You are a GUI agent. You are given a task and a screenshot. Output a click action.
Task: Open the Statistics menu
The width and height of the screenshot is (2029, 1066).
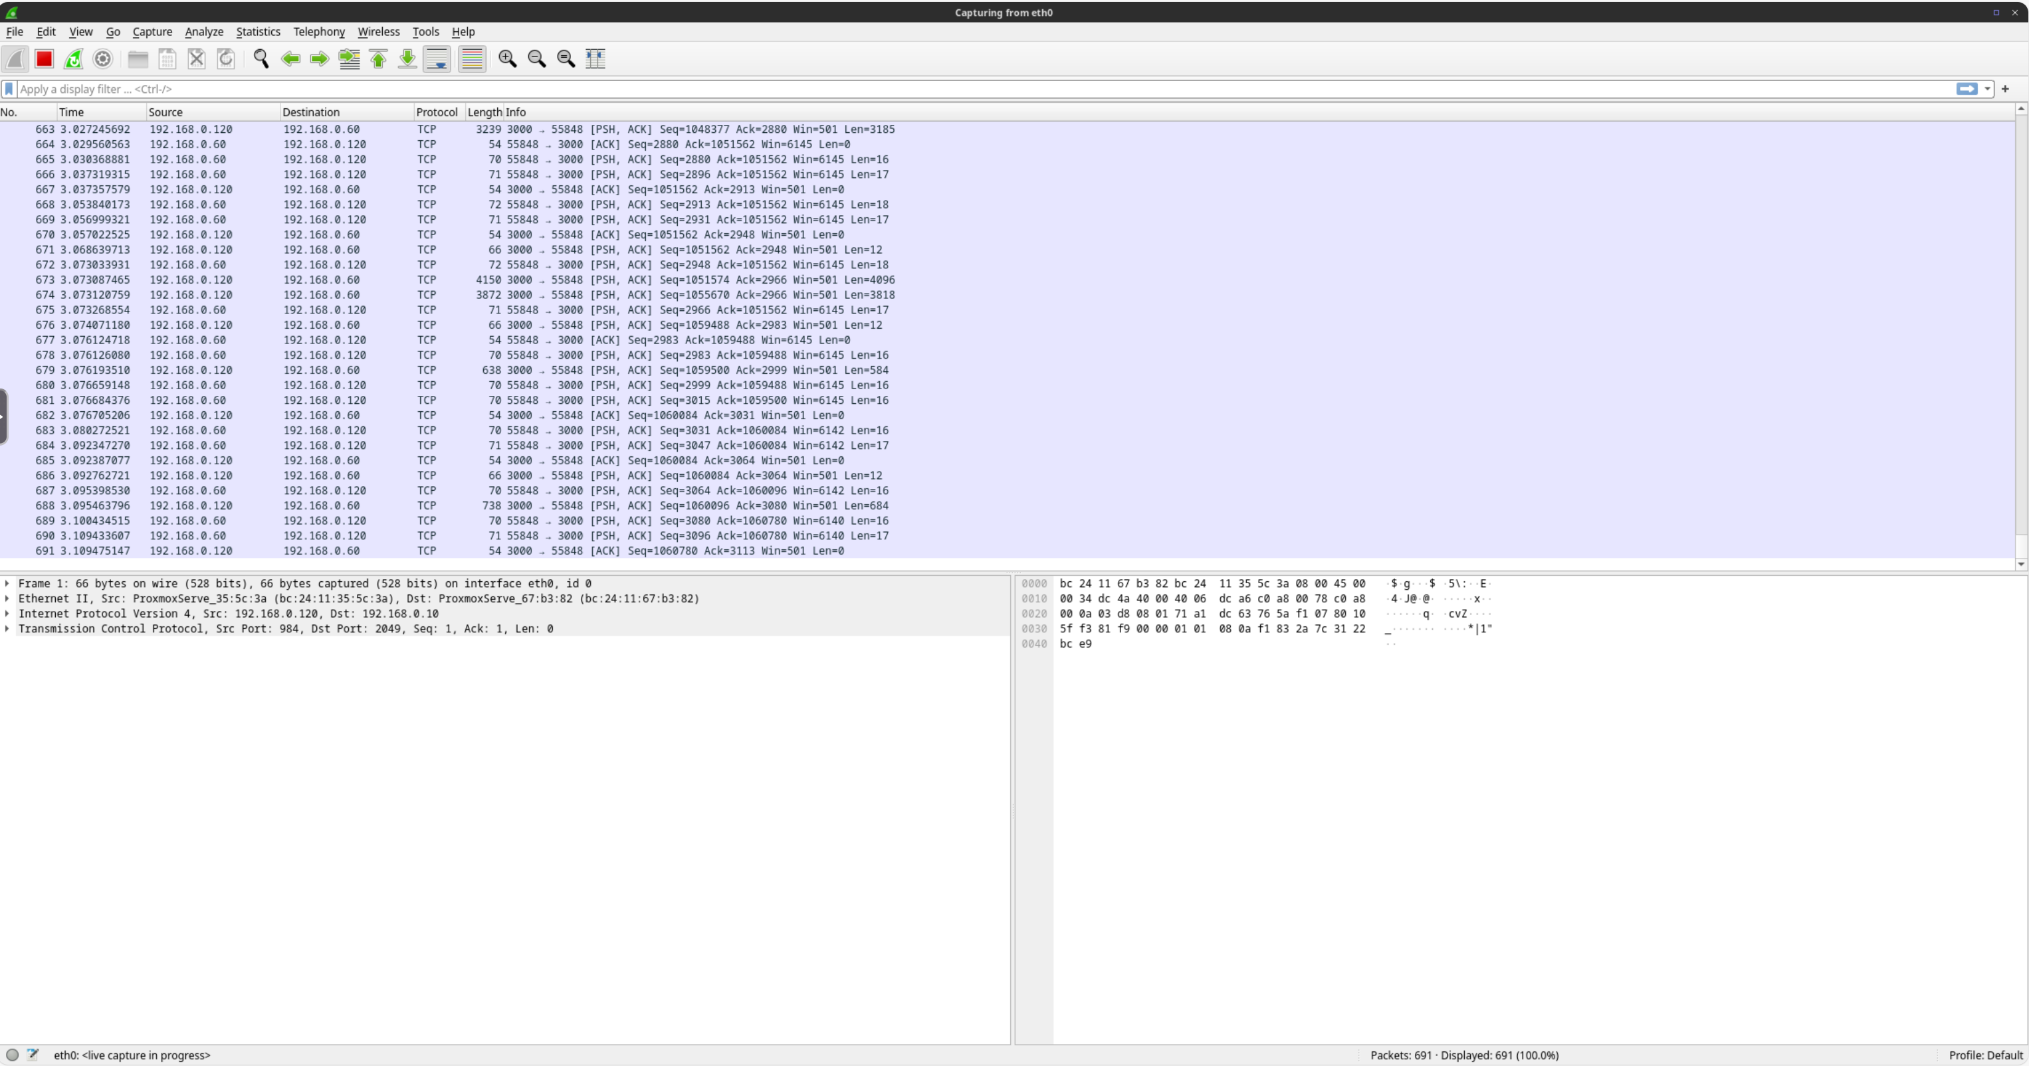click(257, 31)
